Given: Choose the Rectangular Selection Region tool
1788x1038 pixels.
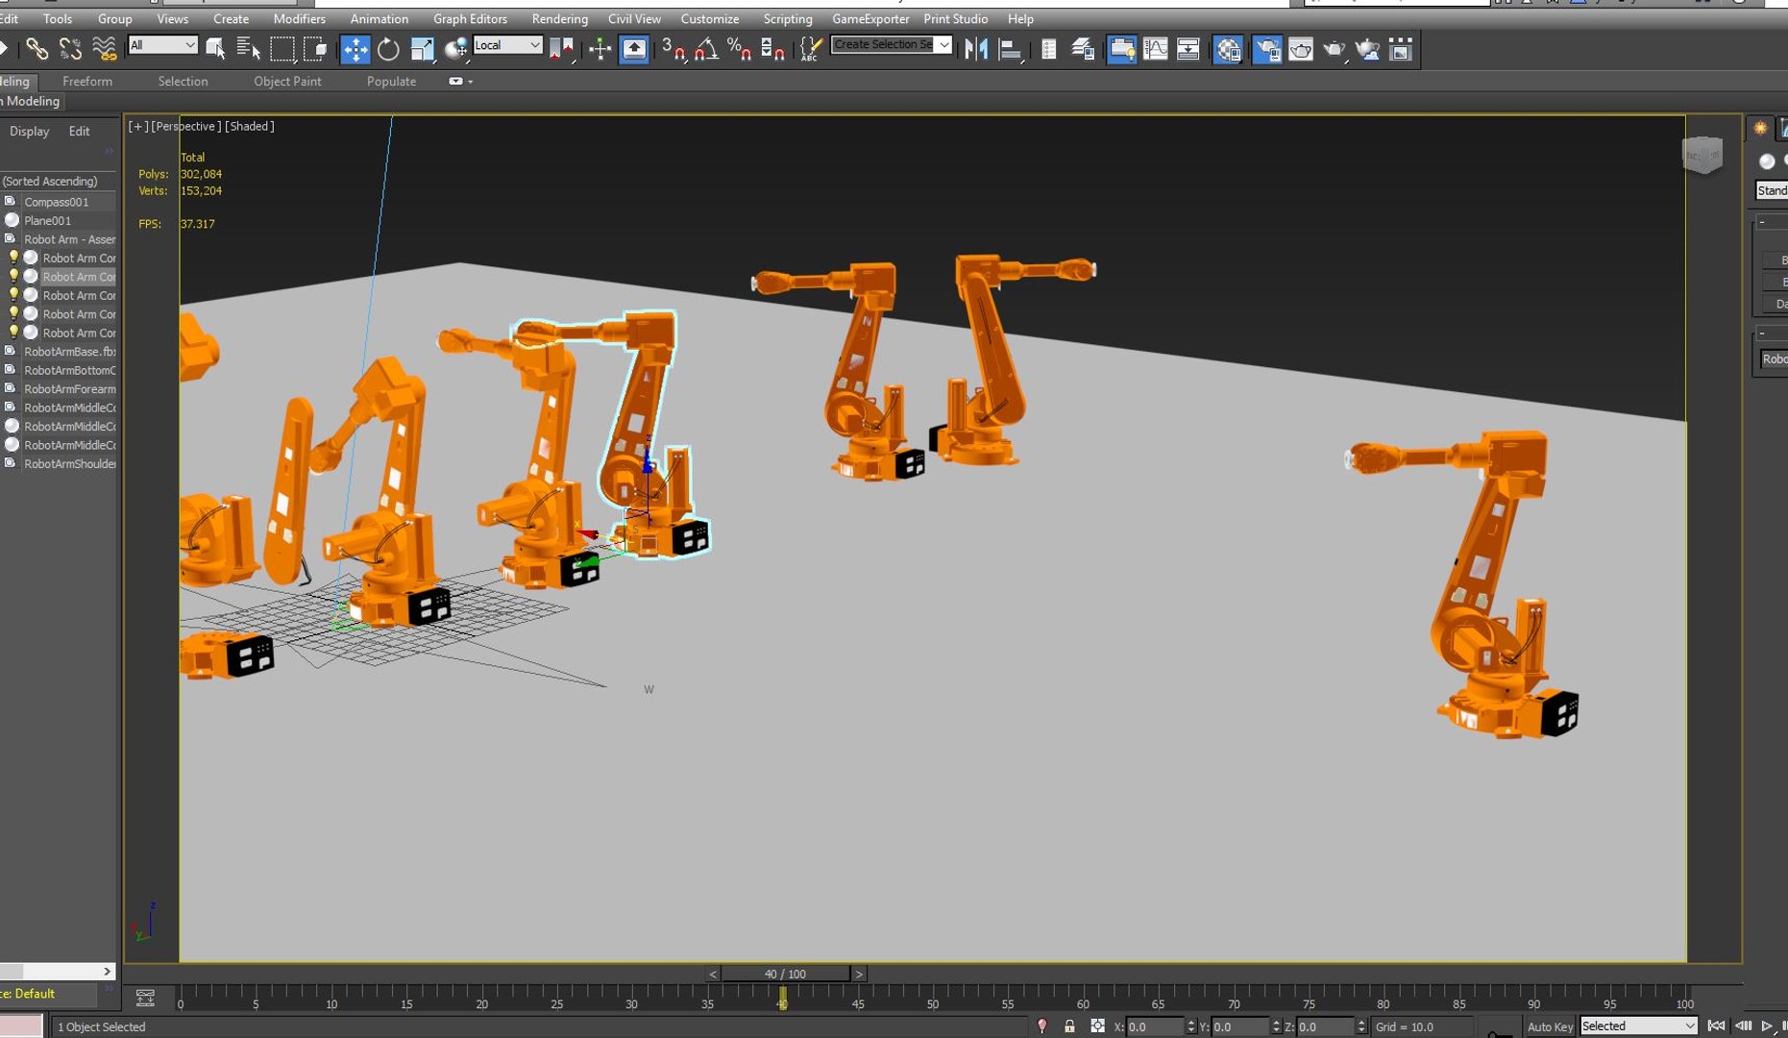Looking at the screenshot, I should 282,48.
